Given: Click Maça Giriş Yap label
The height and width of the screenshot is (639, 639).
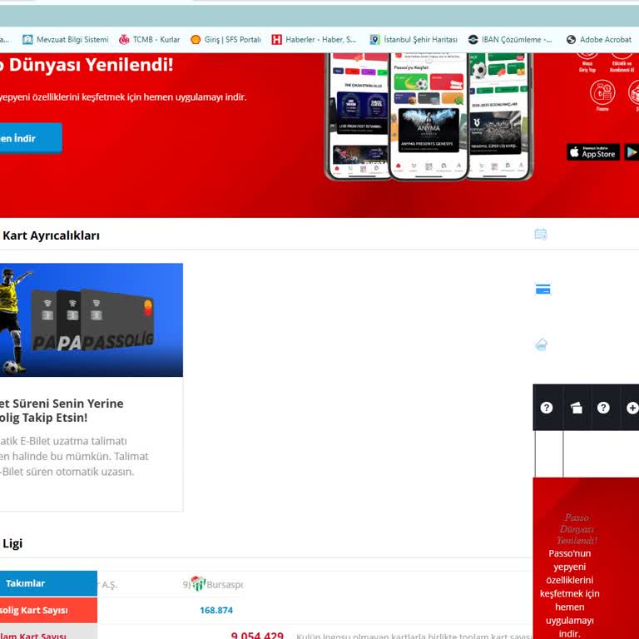Looking at the screenshot, I should pyautogui.click(x=587, y=67).
